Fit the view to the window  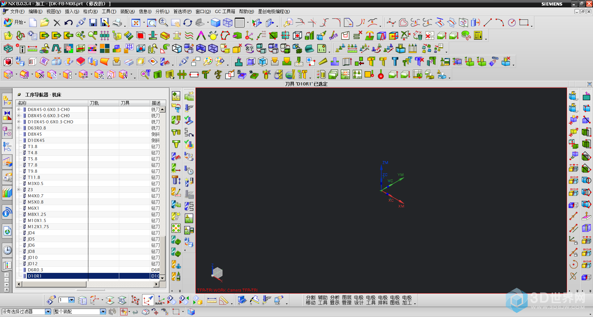point(136,23)
